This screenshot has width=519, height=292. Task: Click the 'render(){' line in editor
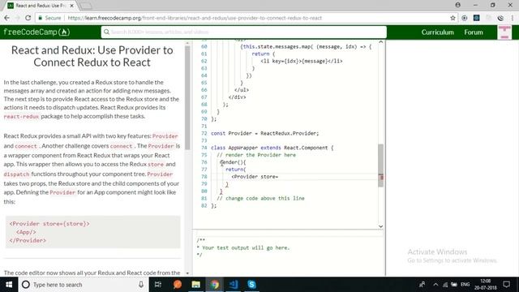(233, 162)
